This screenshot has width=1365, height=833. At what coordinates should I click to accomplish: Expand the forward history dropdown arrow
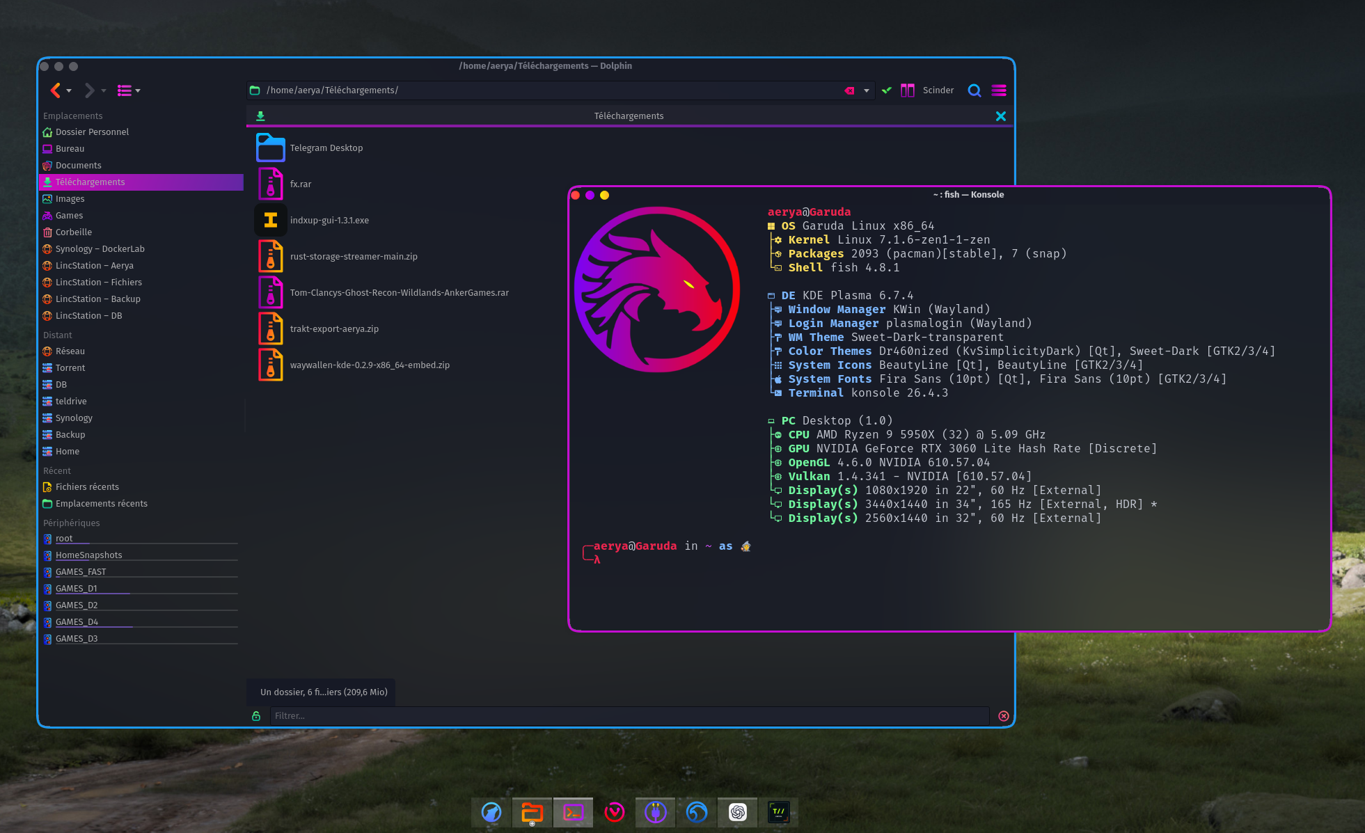coord(104,91)
